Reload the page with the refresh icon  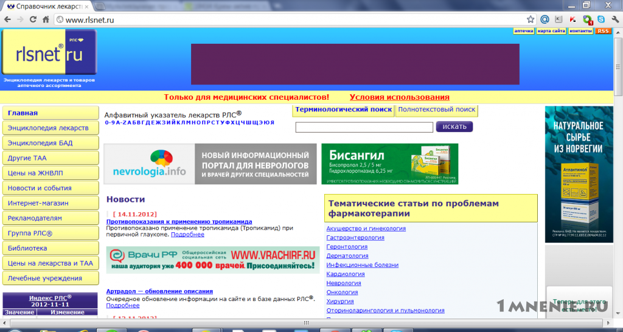point(33,19)
